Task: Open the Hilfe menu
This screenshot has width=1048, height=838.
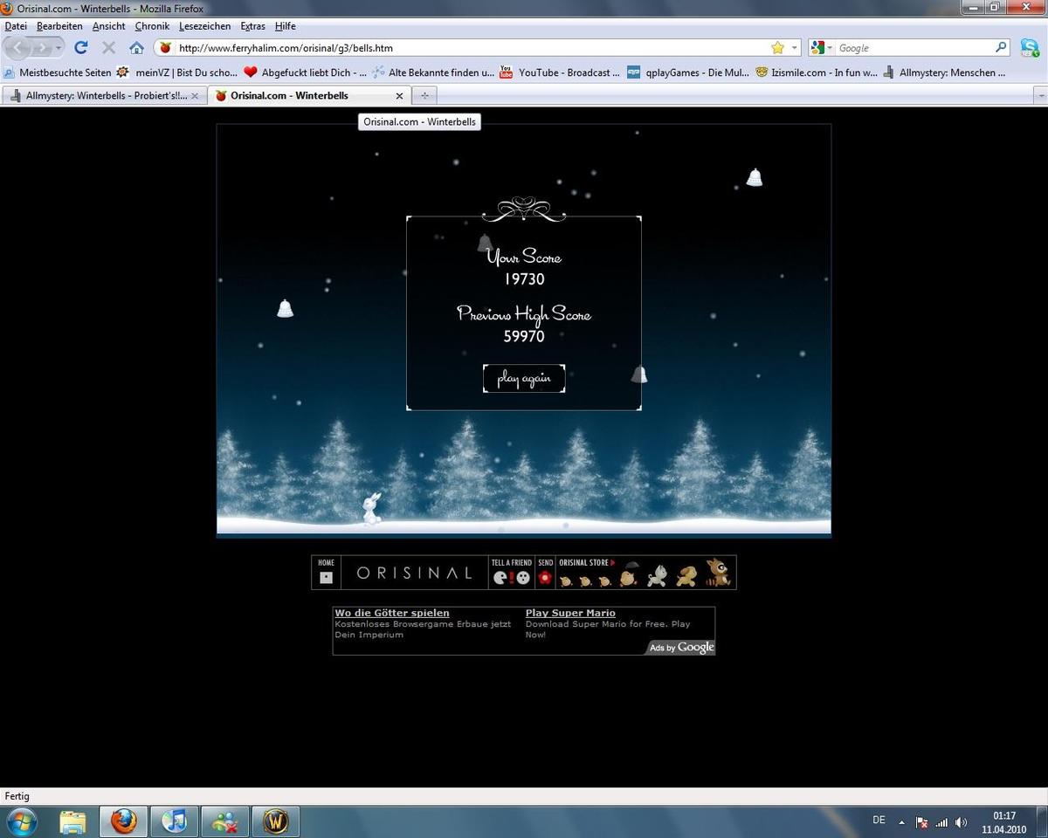Action: 286,26
